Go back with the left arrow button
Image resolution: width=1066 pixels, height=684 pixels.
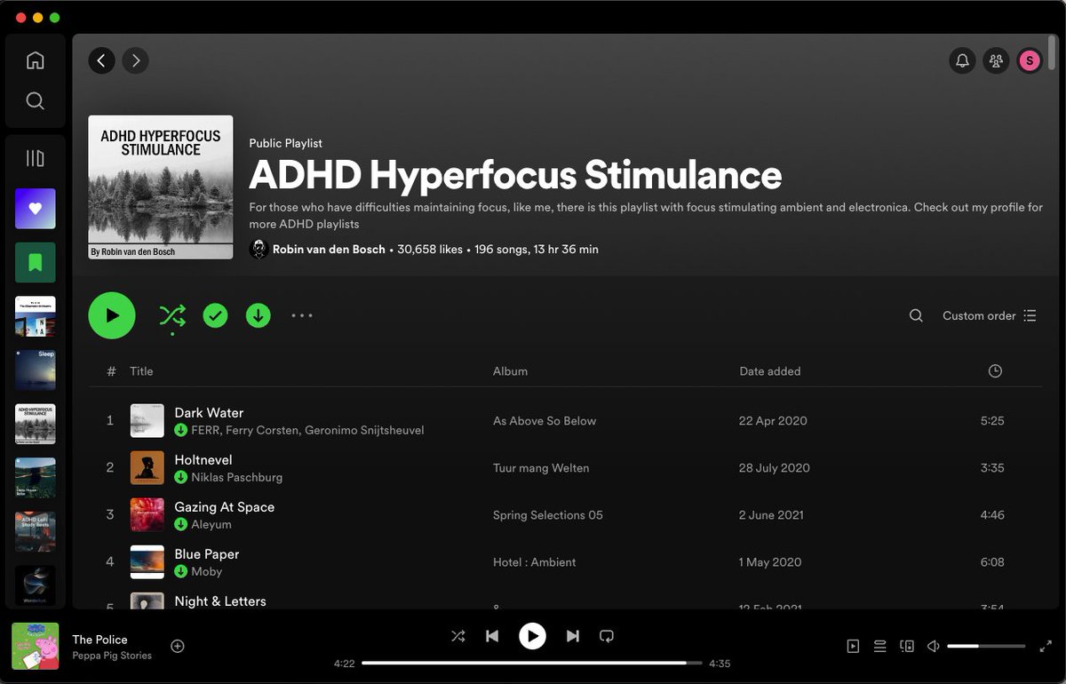point(101,60)
